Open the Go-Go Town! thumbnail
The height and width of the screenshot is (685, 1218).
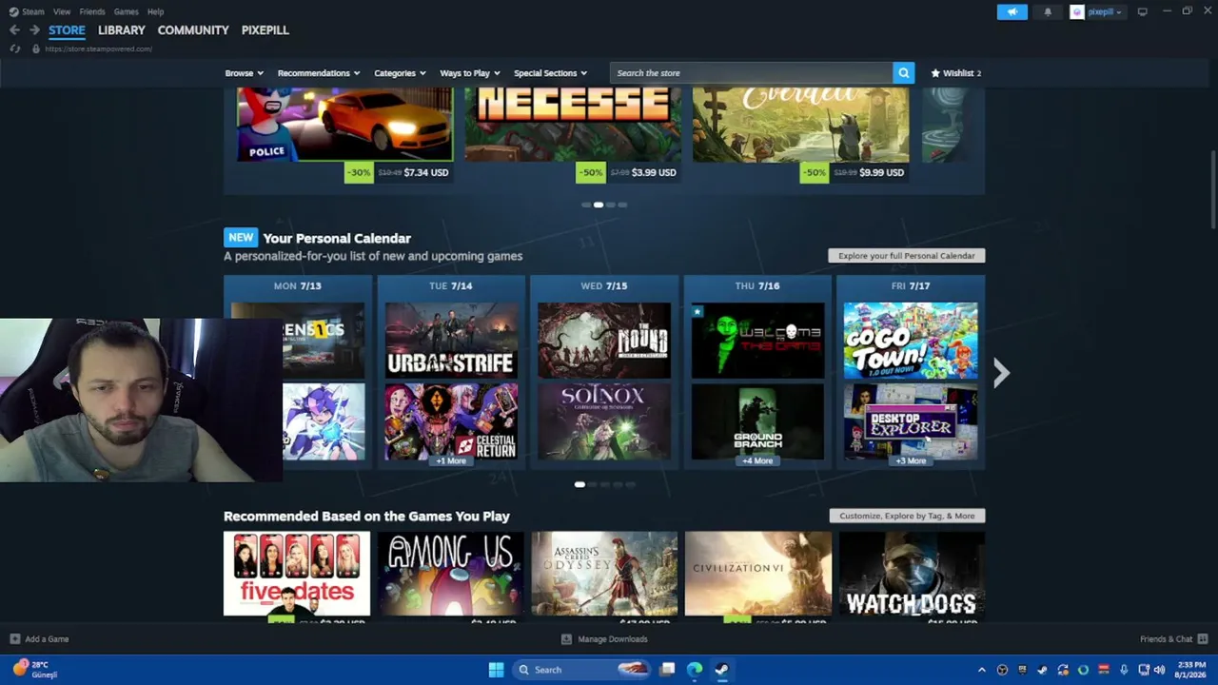click(x=911, y=341)
